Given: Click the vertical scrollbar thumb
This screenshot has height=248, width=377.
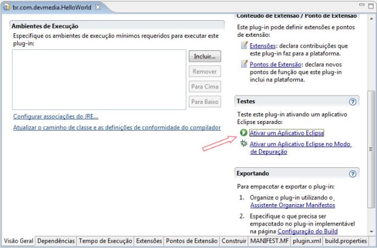Looking at the screenshot, I should [x=371, y=149].
